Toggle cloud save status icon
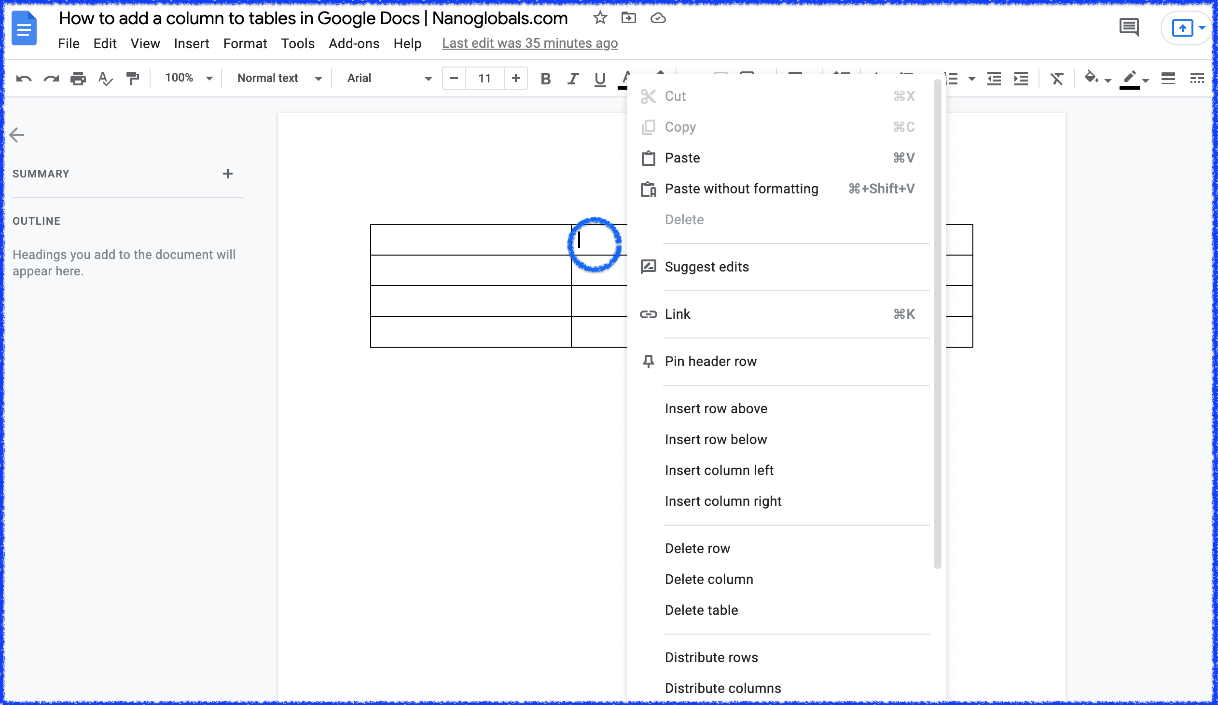 (662, 19)
